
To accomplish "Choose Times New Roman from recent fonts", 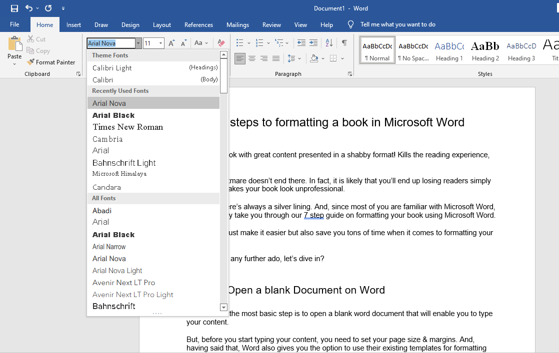I will (128, 127).
